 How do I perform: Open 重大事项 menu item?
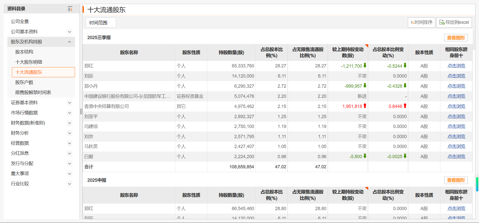(x=20, y=174)
